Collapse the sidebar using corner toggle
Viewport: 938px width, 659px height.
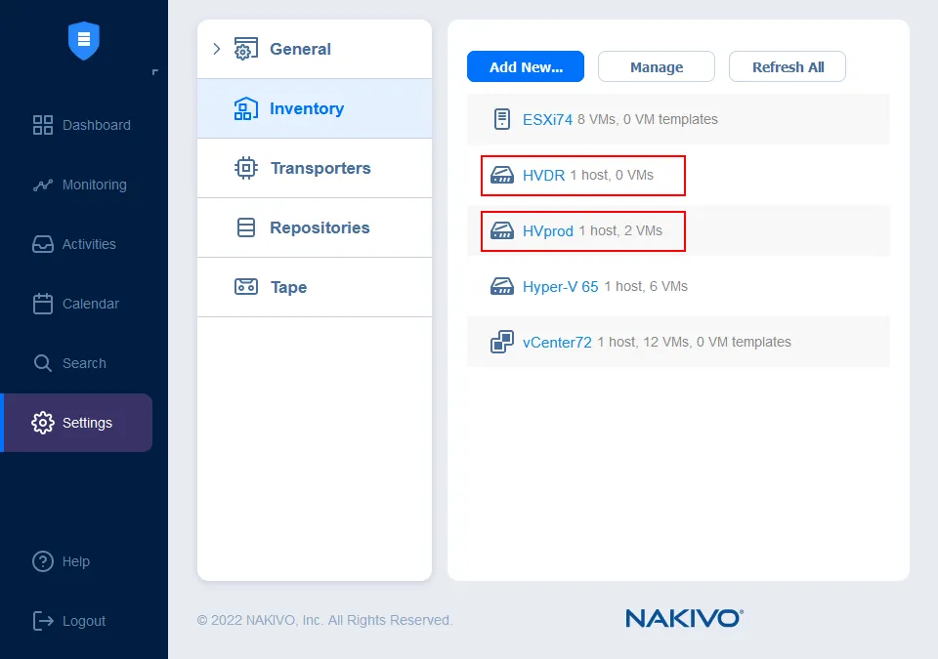point(154,72)
